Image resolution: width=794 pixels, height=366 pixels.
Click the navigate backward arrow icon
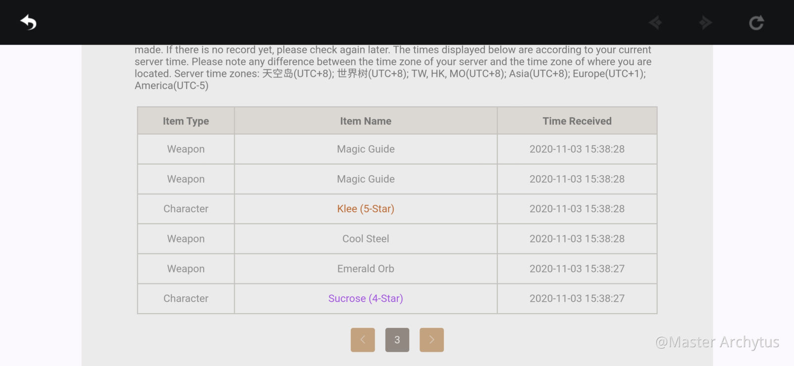[655, 22]
